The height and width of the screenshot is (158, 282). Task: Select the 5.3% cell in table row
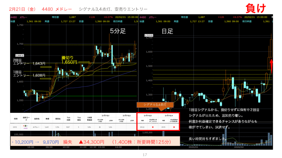(x=57, y=127)
